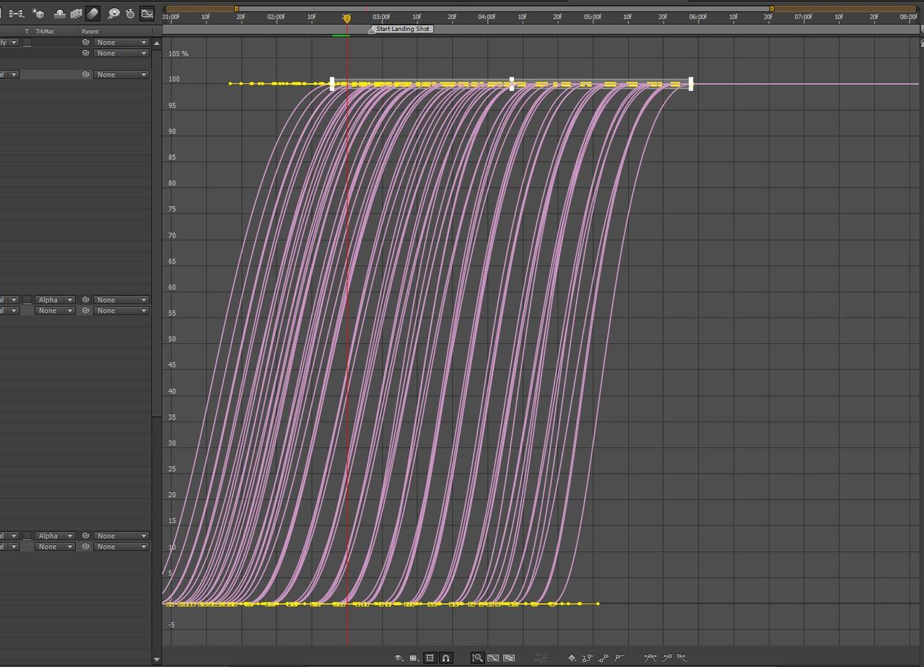The width and height of the screenshot is (924, 667).
Task: Toggle Motion Blur for all layers
Action: pos(92,13)
